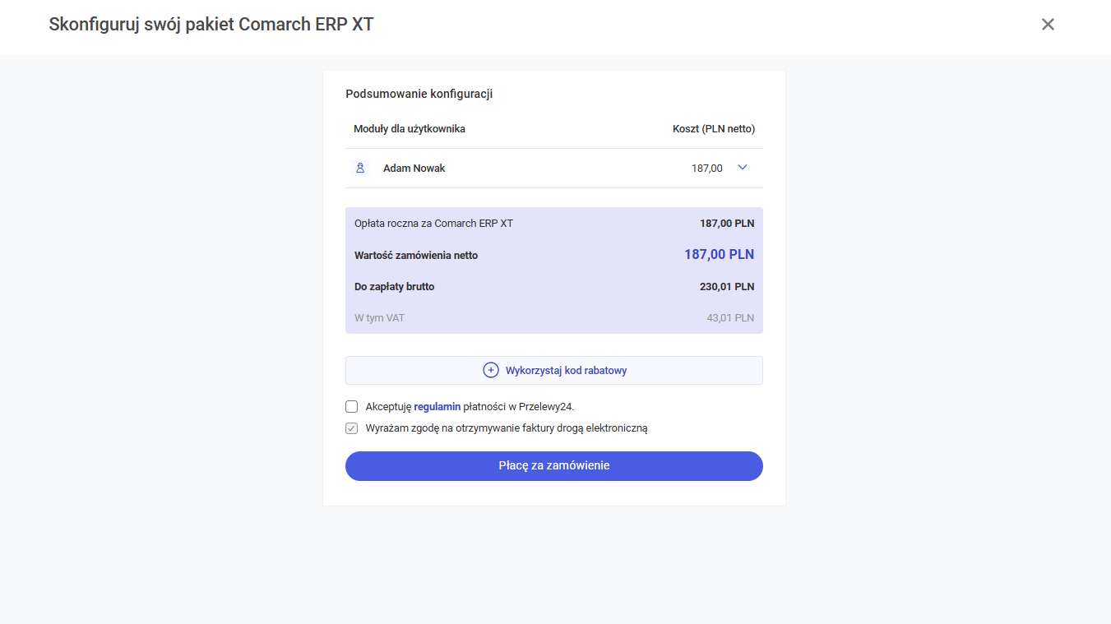
Task: Close the package configuration dialog
Action: click(x=1048, y=25)
